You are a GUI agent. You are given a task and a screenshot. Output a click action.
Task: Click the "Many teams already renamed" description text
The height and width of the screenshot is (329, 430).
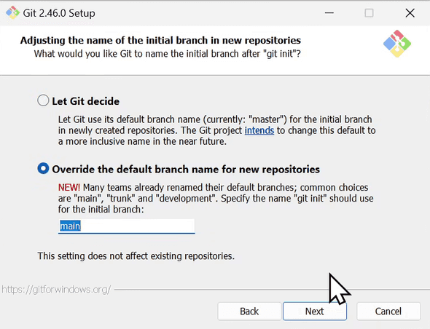[216, 198]
